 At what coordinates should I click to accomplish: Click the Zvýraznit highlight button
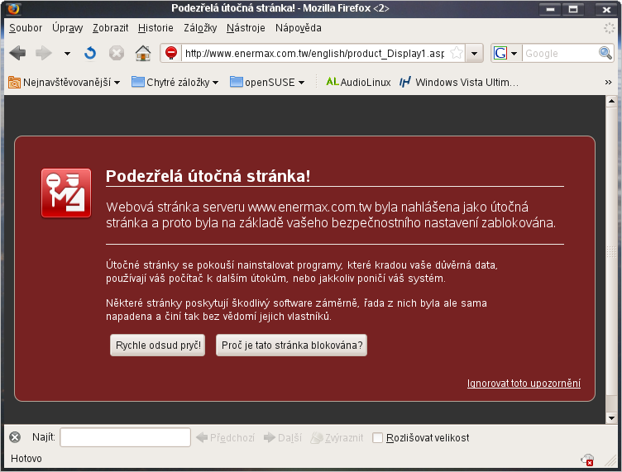click(x=337, y=437)
